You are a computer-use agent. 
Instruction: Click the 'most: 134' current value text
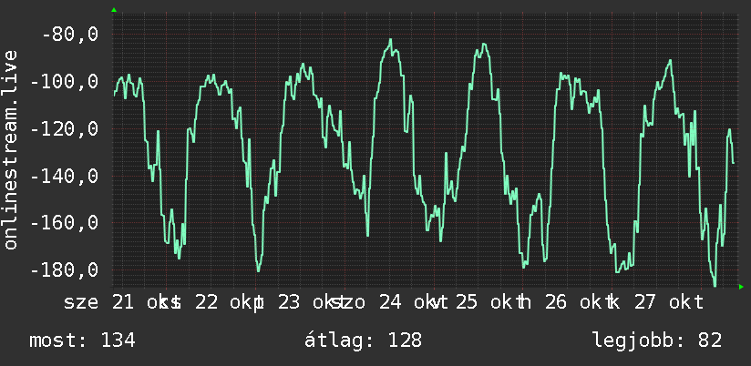tap(82, 341)
